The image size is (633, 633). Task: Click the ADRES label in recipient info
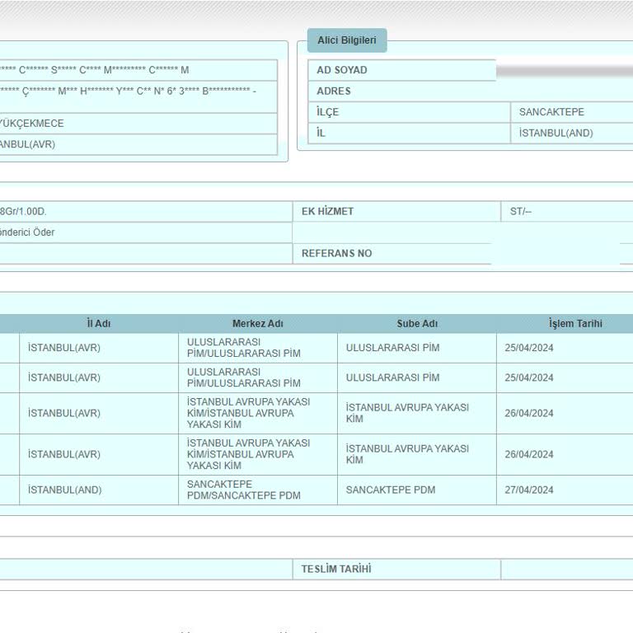coord(334,91)
